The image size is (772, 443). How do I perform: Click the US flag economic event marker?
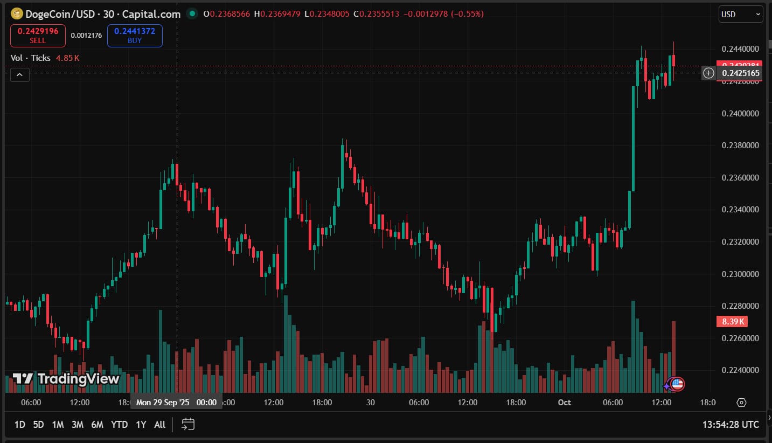point(677,384)
